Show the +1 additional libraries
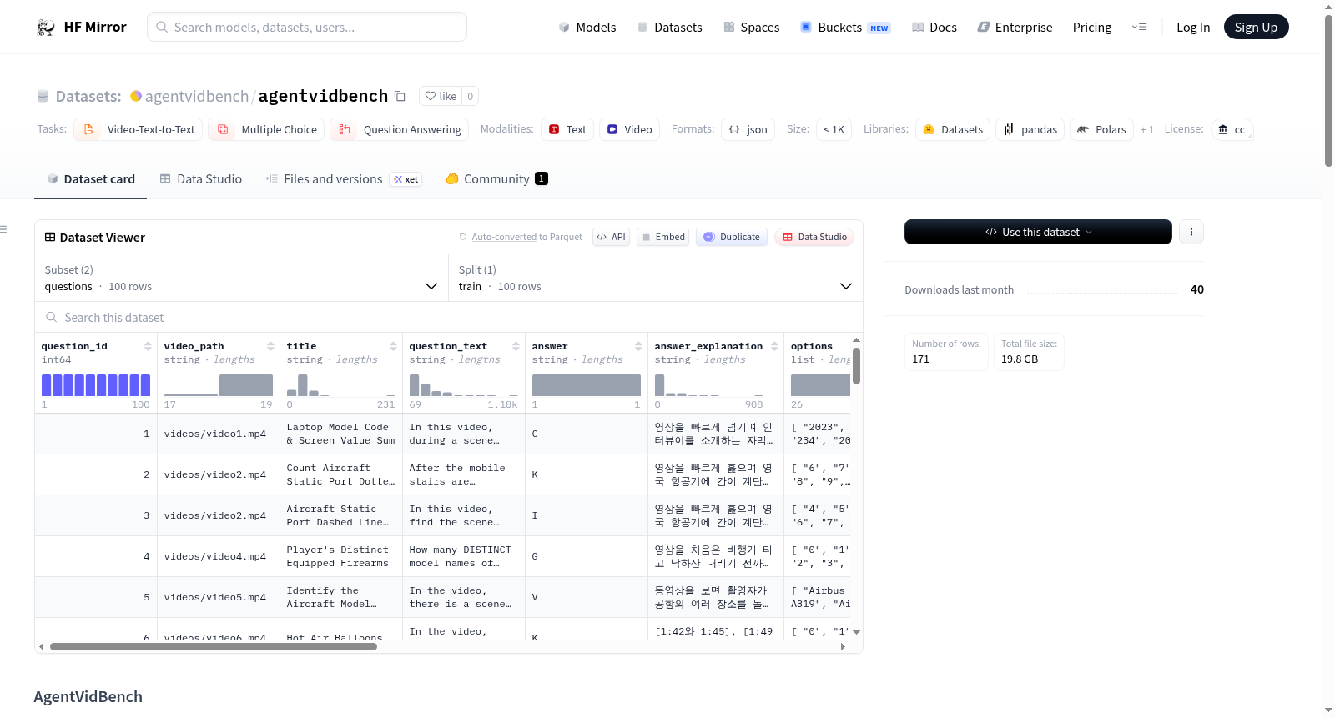The width and height of the screenshot is (1335, 718). click(1147, 129)
